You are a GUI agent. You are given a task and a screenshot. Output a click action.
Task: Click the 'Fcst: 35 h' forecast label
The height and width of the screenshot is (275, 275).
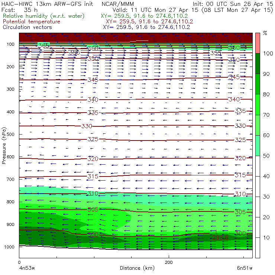click(x=19, y=10)
